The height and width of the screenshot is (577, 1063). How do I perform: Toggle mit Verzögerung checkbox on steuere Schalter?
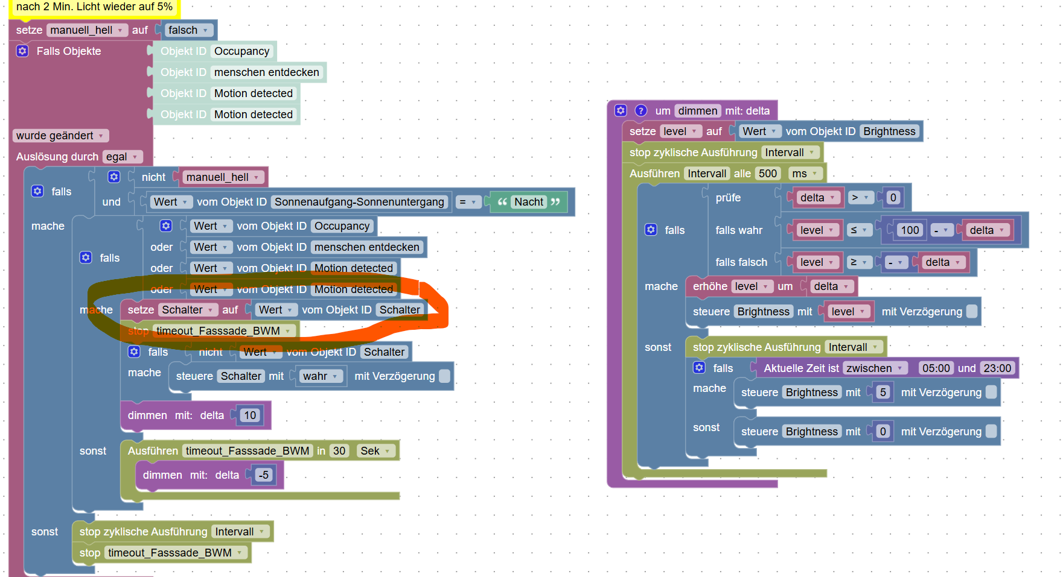pyautogui.click(x=445, y=376)
